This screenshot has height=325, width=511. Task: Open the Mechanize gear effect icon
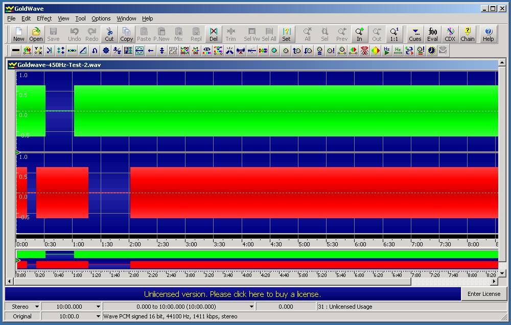(106, 51)
